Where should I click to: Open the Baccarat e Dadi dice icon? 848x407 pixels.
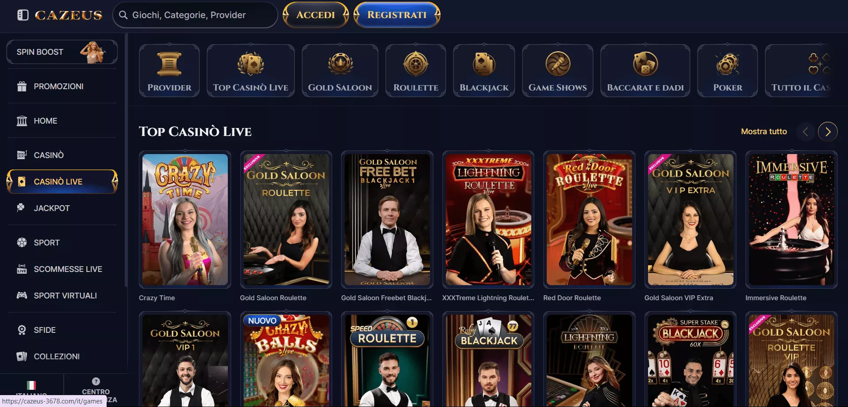coord(645,64)
